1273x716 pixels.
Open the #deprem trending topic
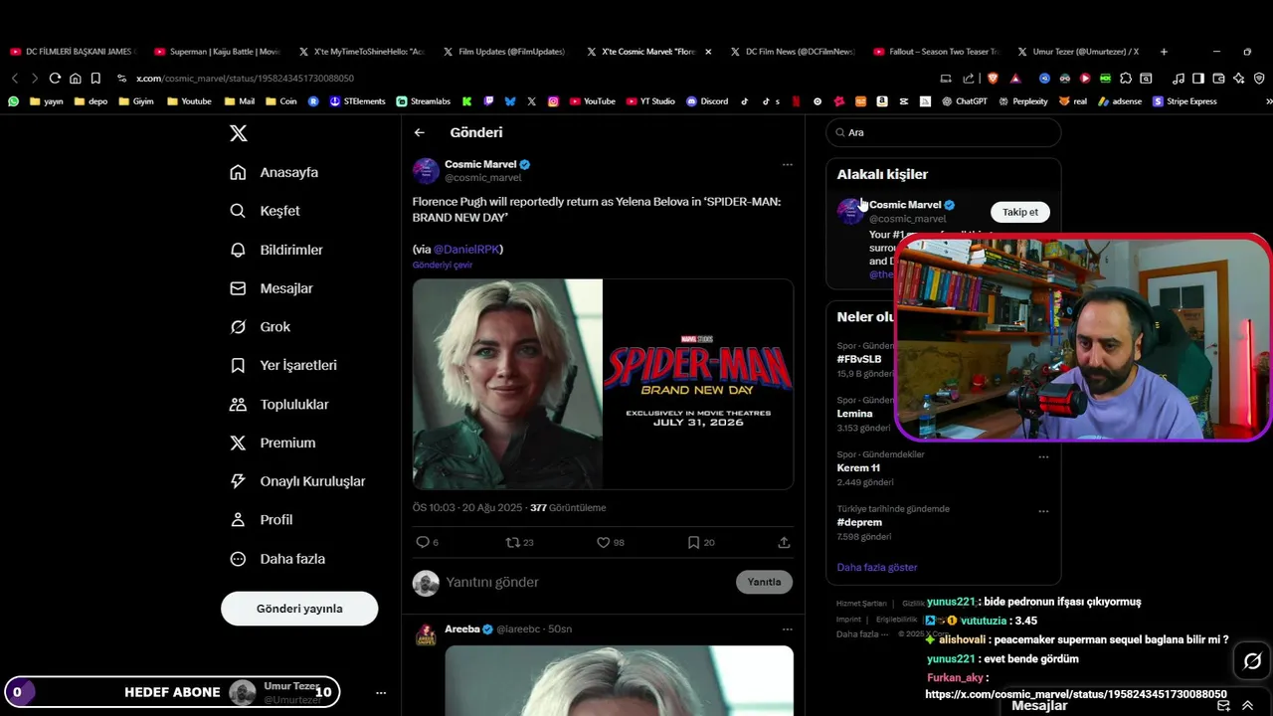[859, 522]
